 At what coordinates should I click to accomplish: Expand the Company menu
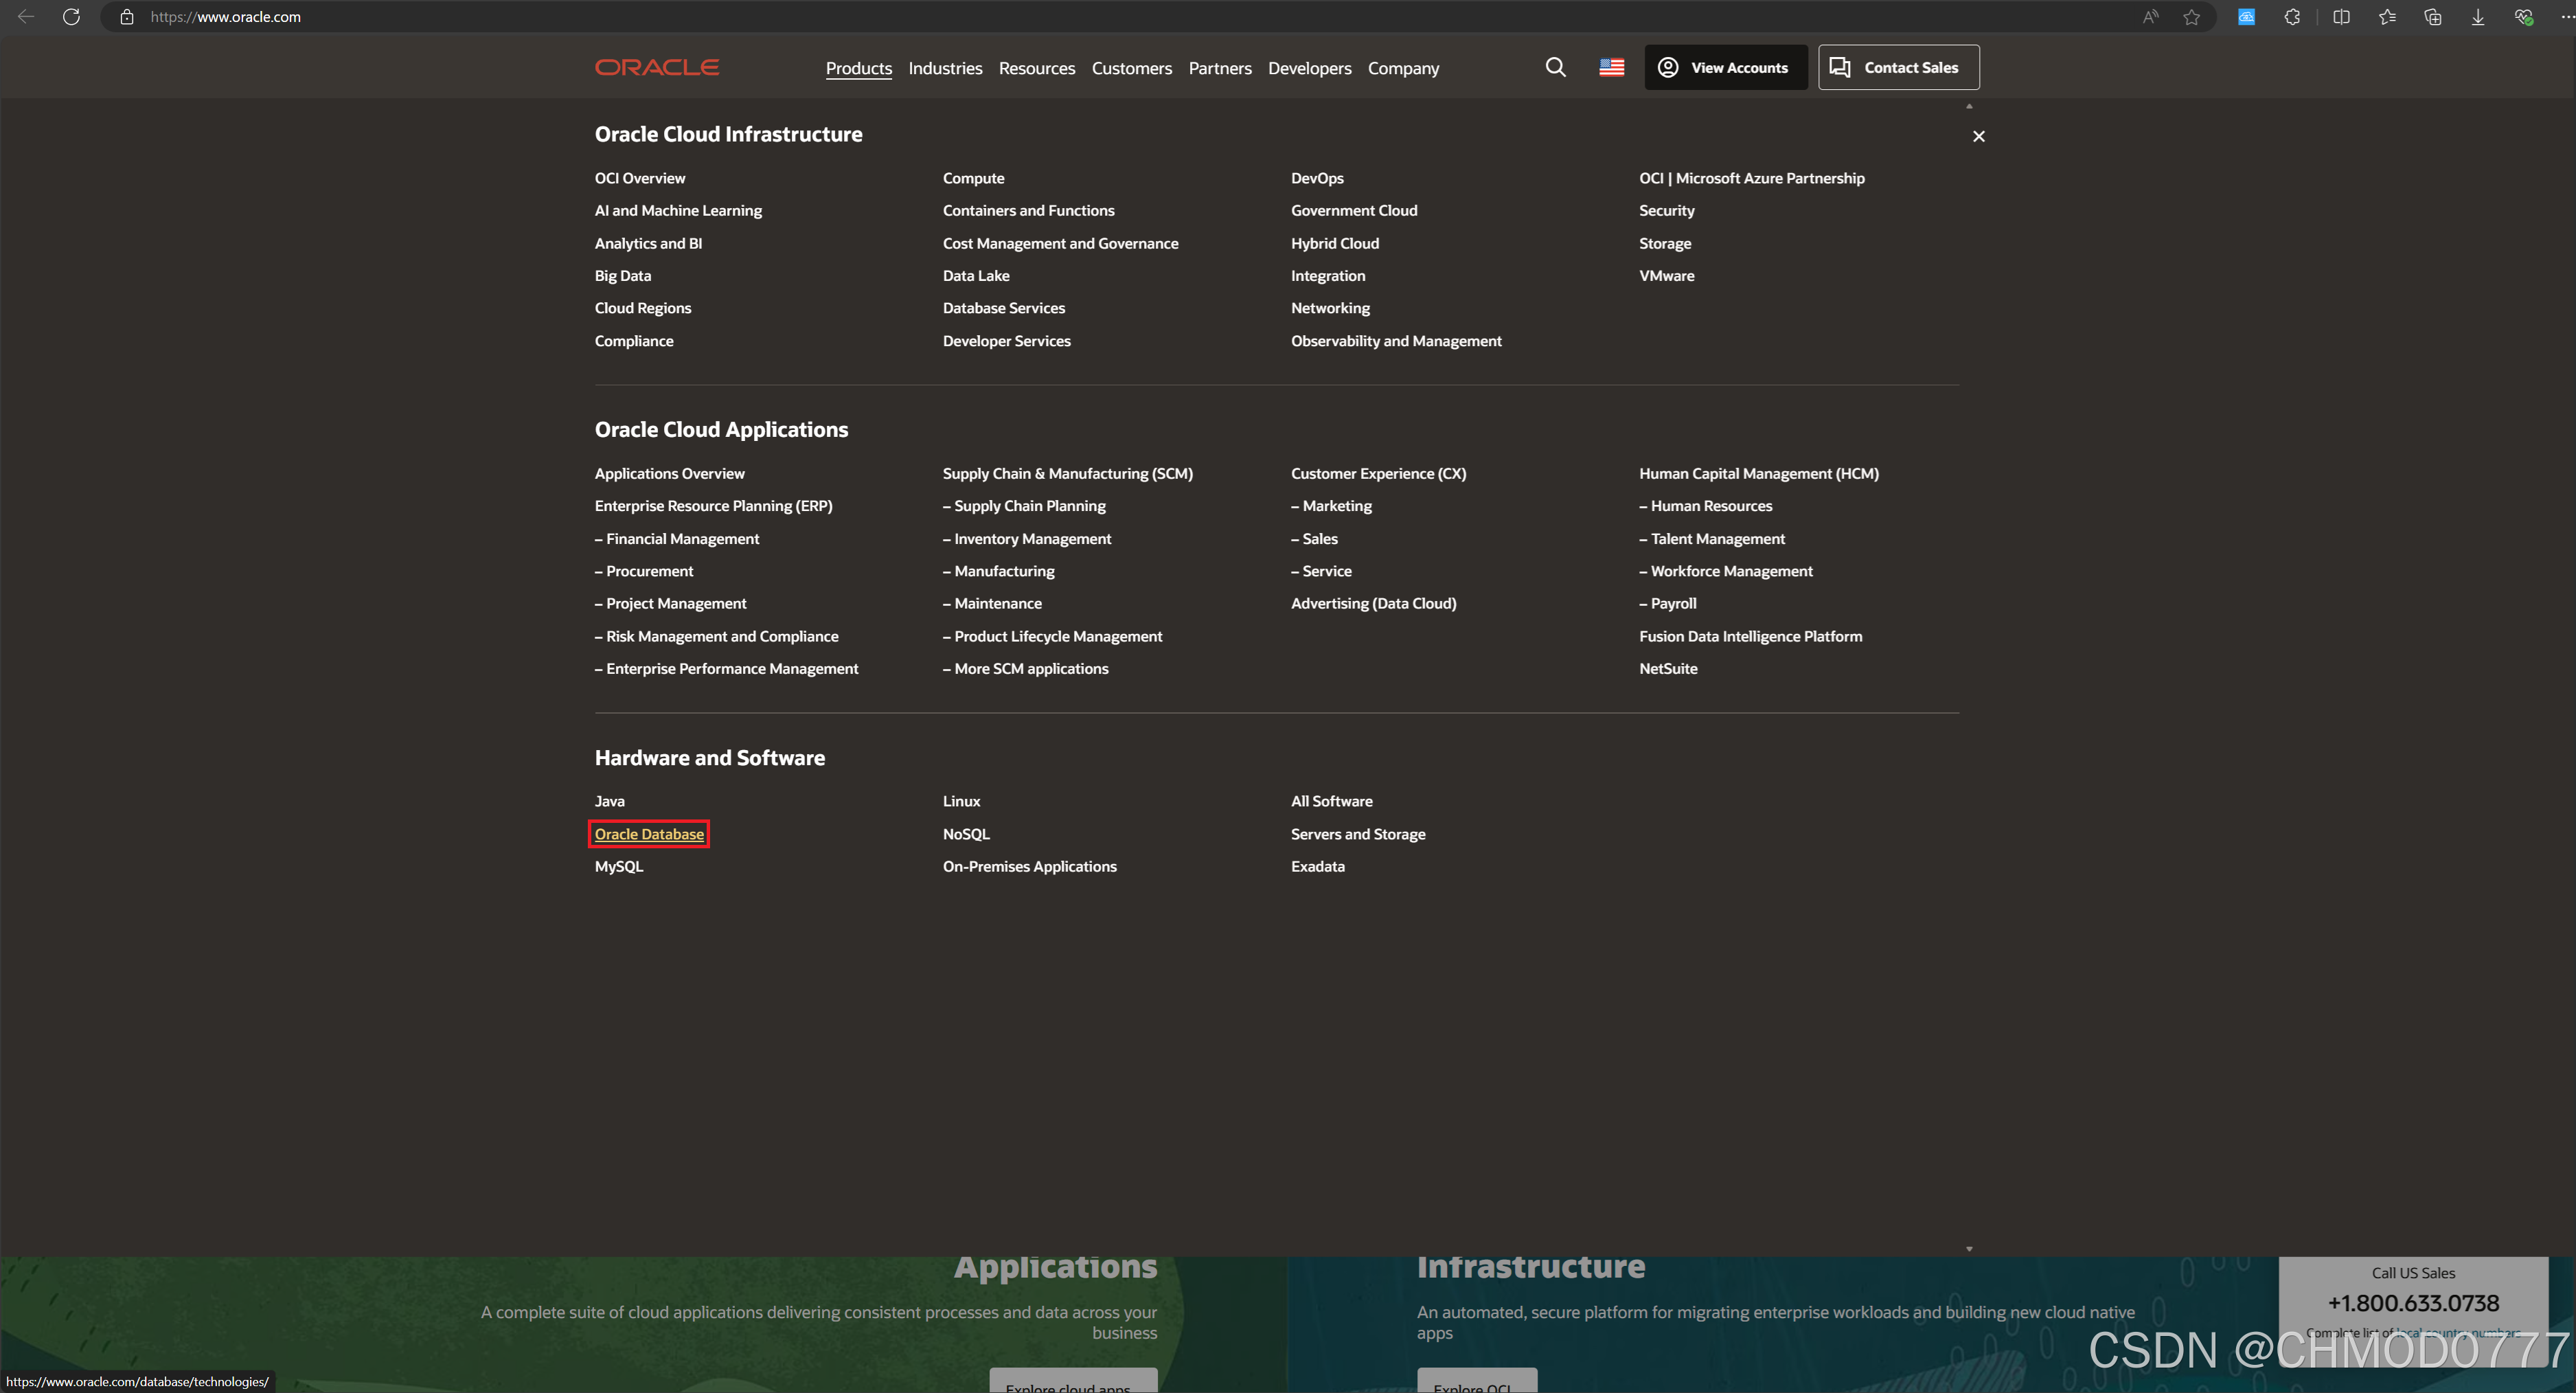pyautogui.click(x=1403, y=68)
